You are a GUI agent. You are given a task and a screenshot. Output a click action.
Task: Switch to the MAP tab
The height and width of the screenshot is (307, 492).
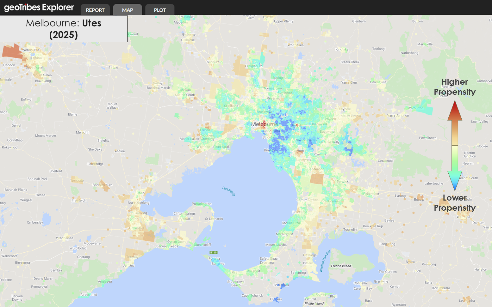click(x=128, y=10)
